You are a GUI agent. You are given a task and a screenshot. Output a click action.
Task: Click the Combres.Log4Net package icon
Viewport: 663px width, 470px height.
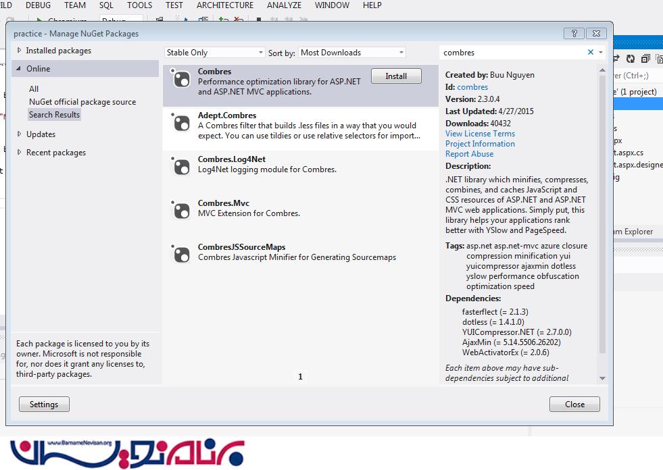181,167
